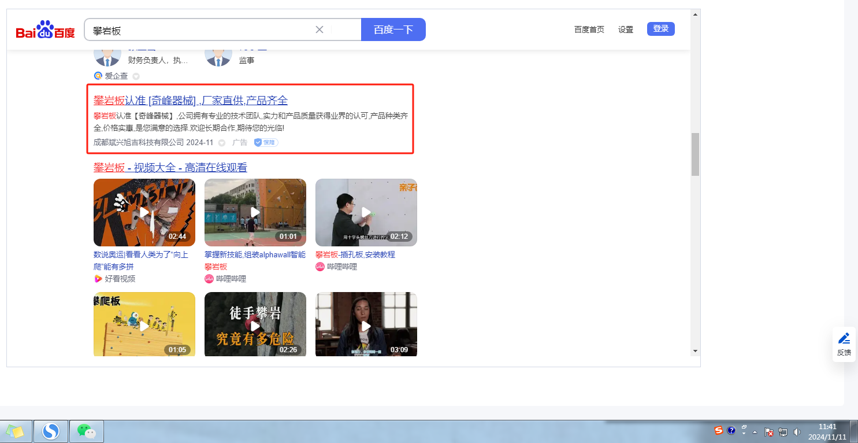Click the 好看视频 source label

120,279
